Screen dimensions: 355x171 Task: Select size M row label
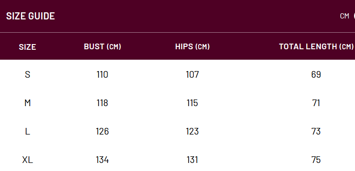click(x=27, y=103)
